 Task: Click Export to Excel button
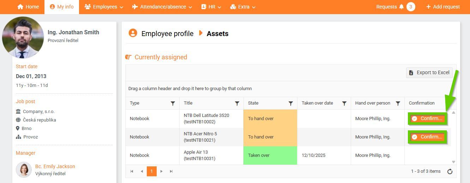(429, 72)
